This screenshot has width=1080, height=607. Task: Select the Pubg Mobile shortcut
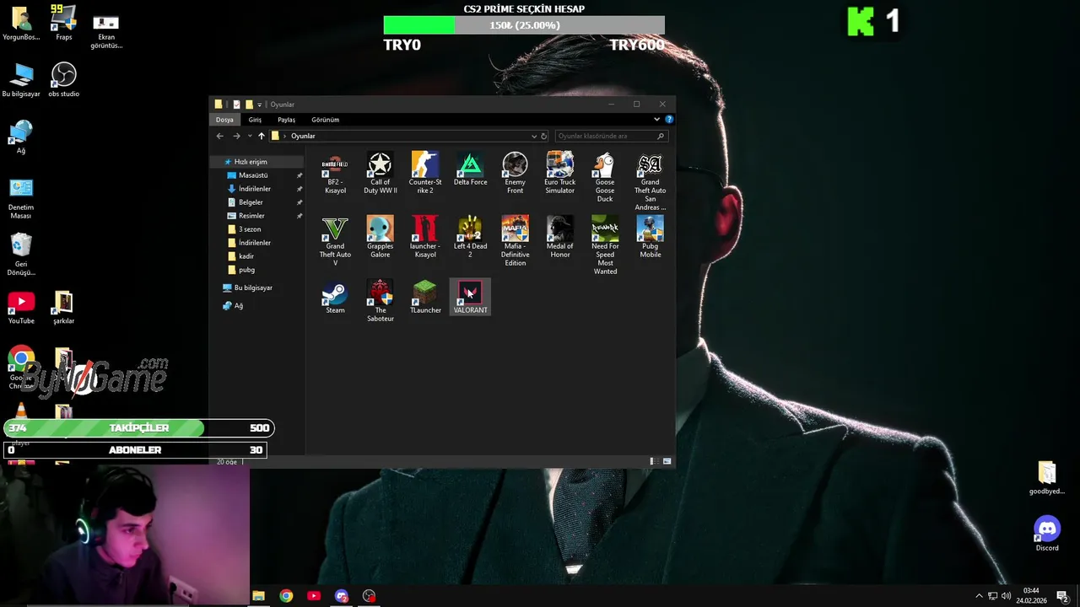point(650,238)
